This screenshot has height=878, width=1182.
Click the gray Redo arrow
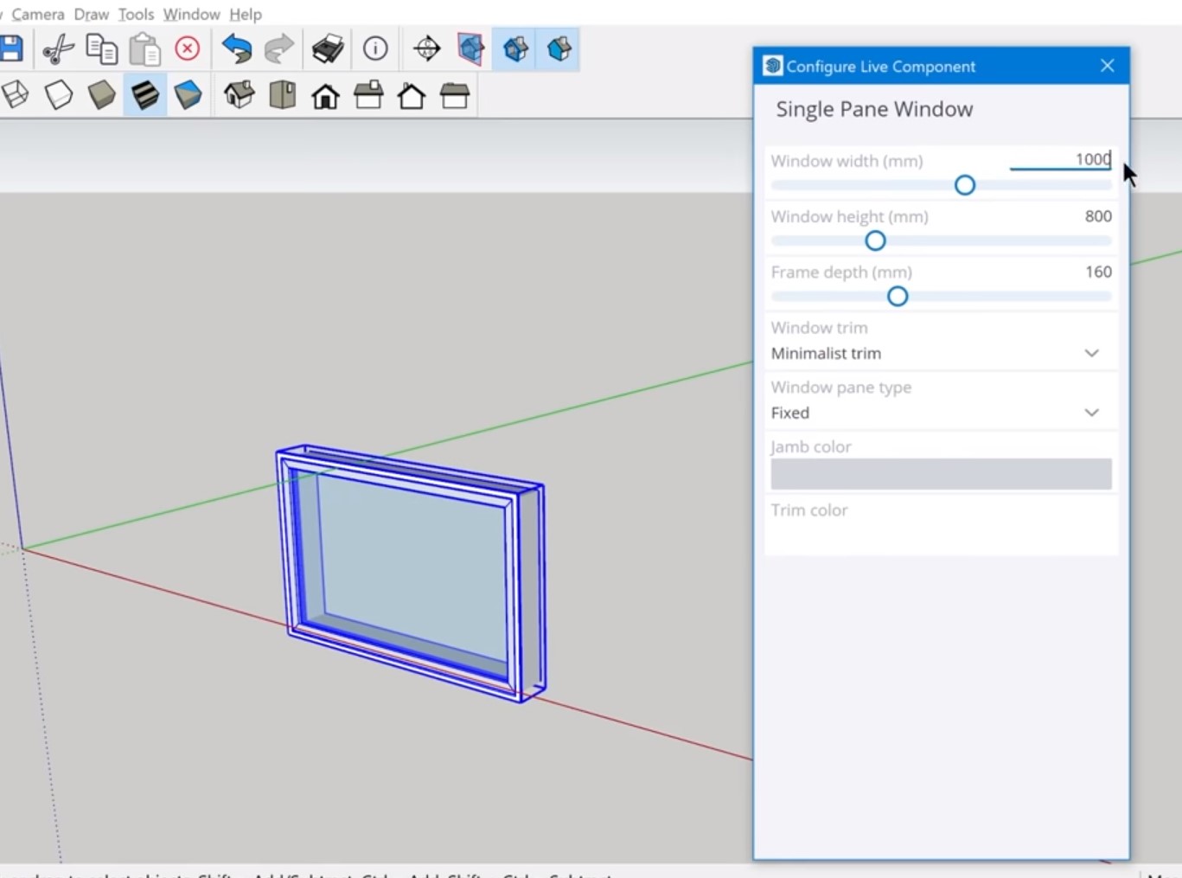click(278, 48)
